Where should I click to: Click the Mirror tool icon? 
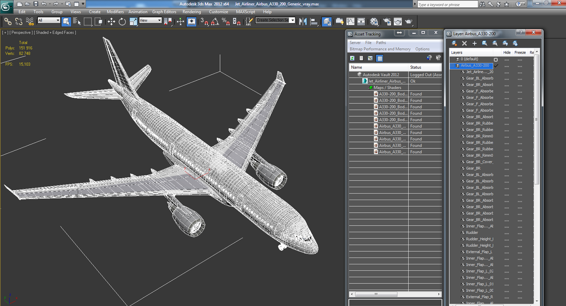point(303,21)
